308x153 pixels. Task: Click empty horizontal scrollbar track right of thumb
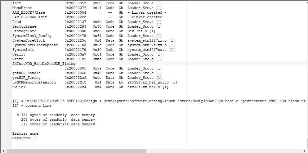pos(224,151)
